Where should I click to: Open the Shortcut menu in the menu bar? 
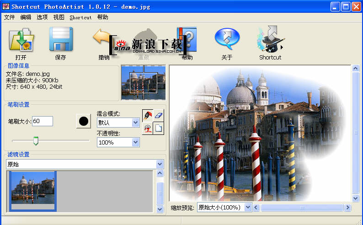point(80,17)
